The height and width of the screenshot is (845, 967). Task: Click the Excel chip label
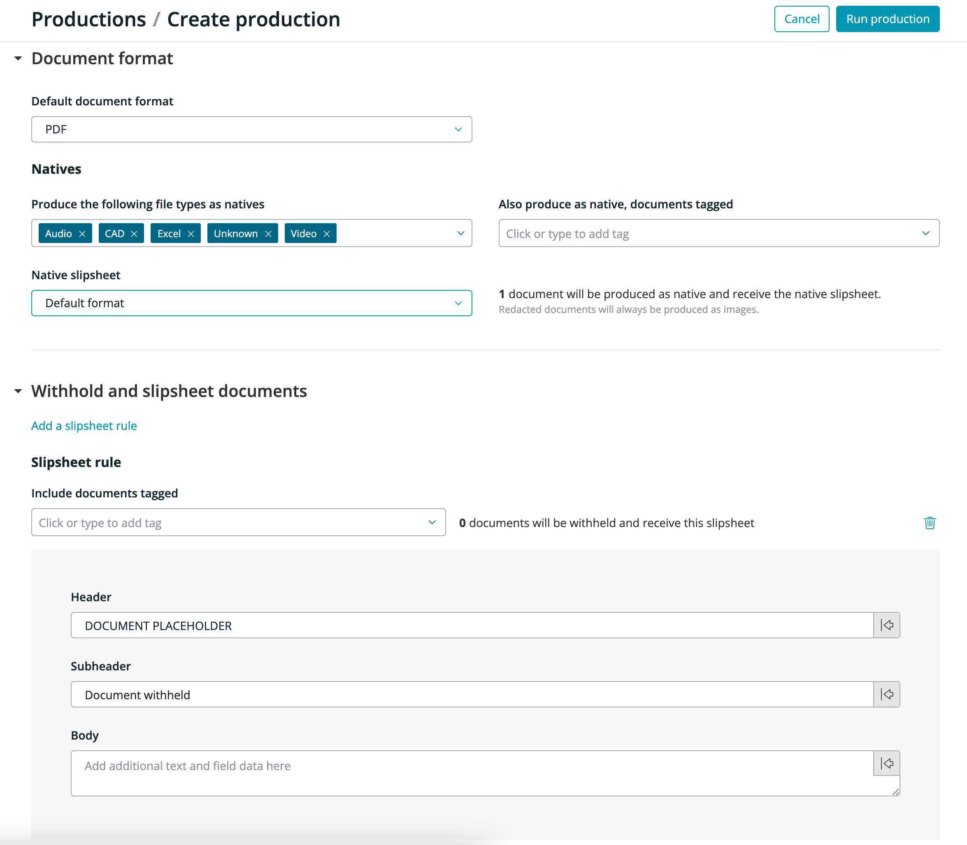point(169,234)
